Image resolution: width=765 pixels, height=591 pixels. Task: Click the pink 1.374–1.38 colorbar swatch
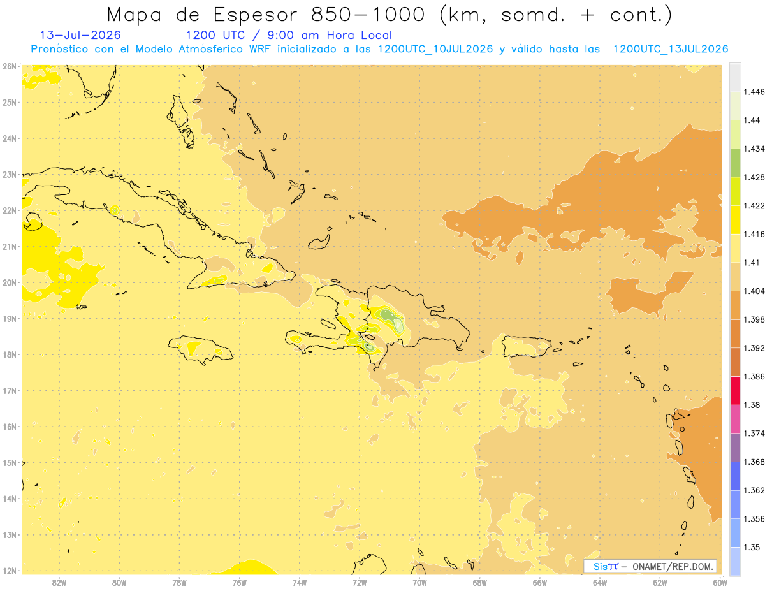click(x=735, y=419)
